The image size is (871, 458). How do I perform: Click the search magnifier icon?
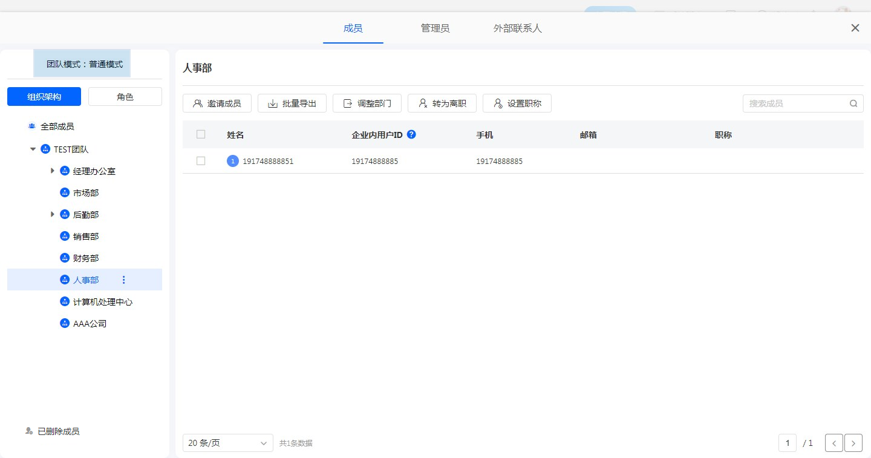pyautogui.click(x=853, y=103)
